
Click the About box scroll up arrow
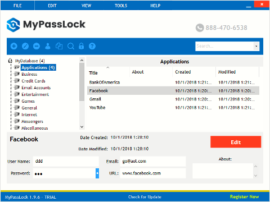256,166
